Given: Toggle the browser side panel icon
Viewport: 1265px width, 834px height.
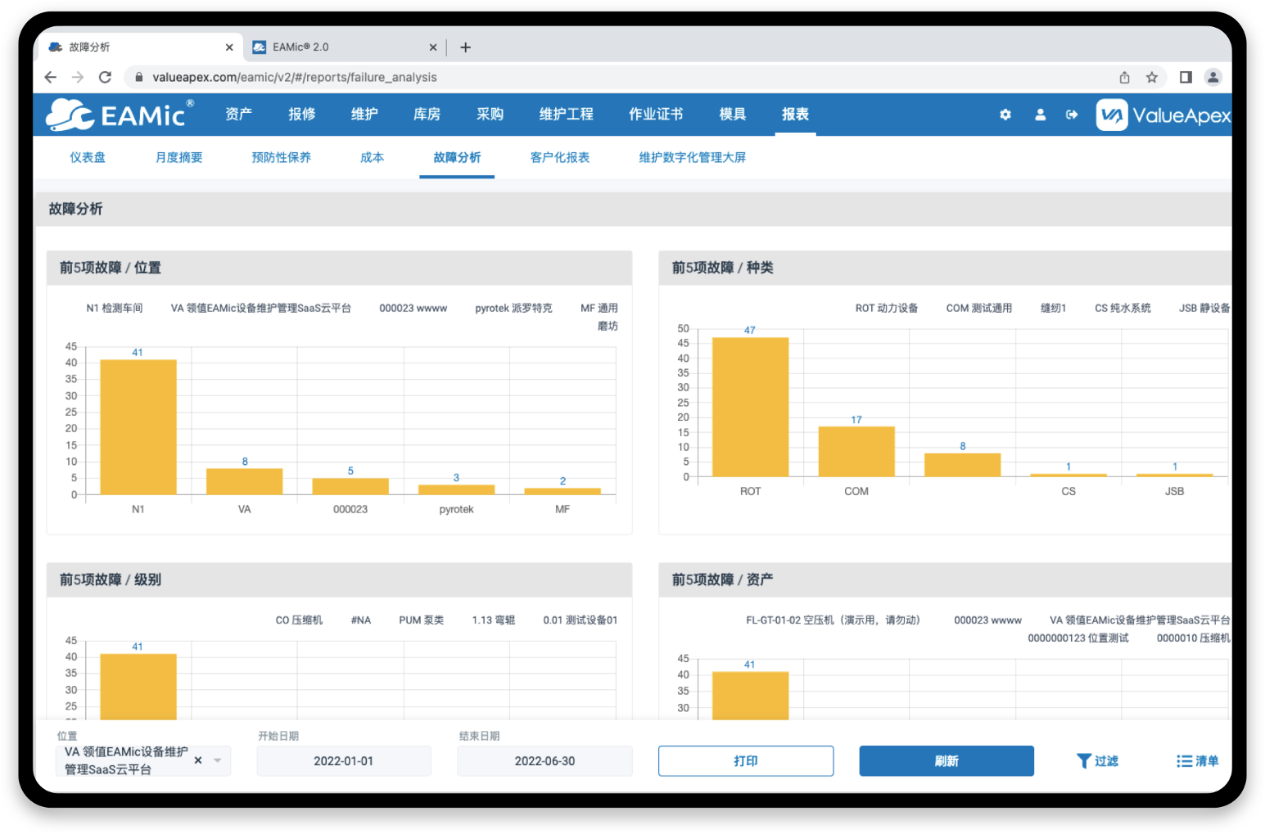Looking at the screenshot, I should click(1185, 77).
